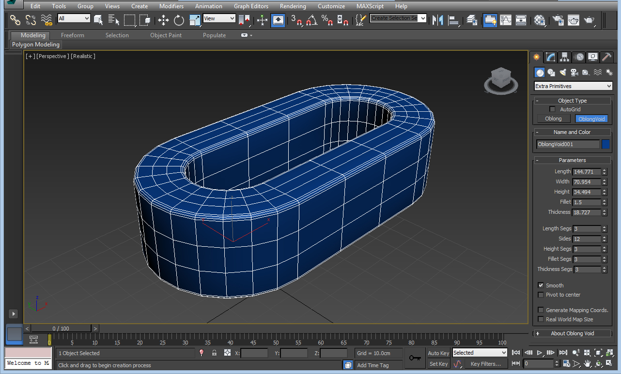Uncheck the Smooth checkbox
The height and width of the screenshot is (374, 621).
click(x=541, y=285)
